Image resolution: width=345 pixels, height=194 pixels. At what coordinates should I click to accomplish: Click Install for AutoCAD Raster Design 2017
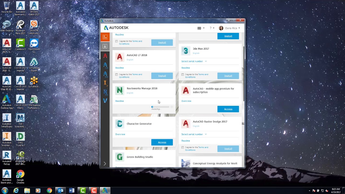coord(228,149)
